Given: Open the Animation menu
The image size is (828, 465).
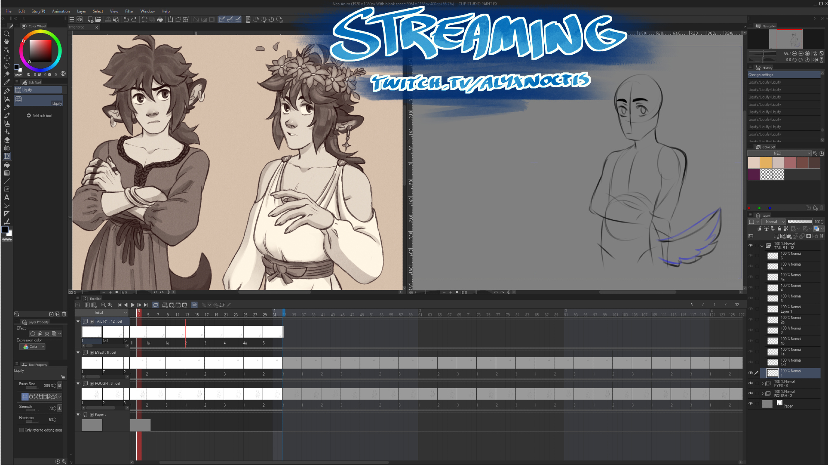Looking at the screenshot, I should click(61, 11).
